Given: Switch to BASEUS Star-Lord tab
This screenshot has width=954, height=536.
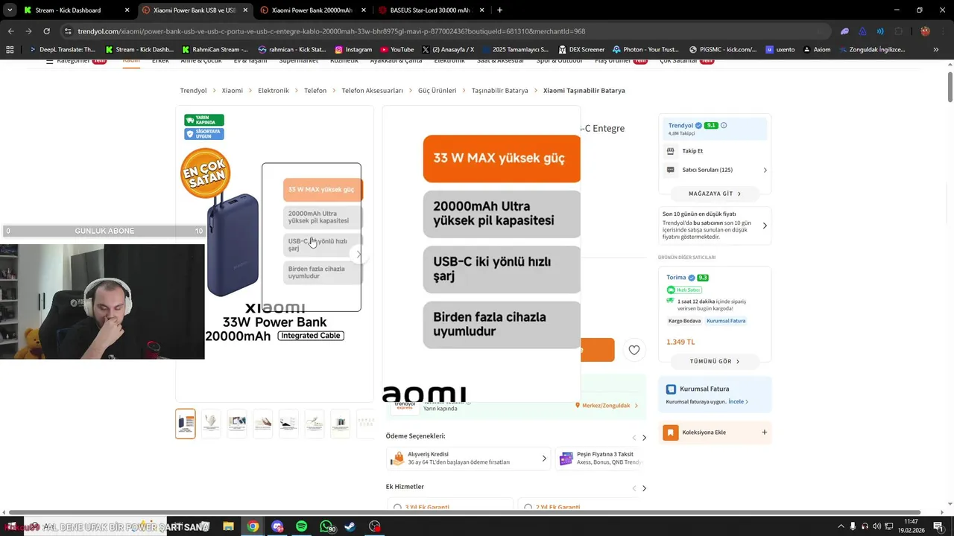Looking at the screenshot, I should click(x=431, y=10).
